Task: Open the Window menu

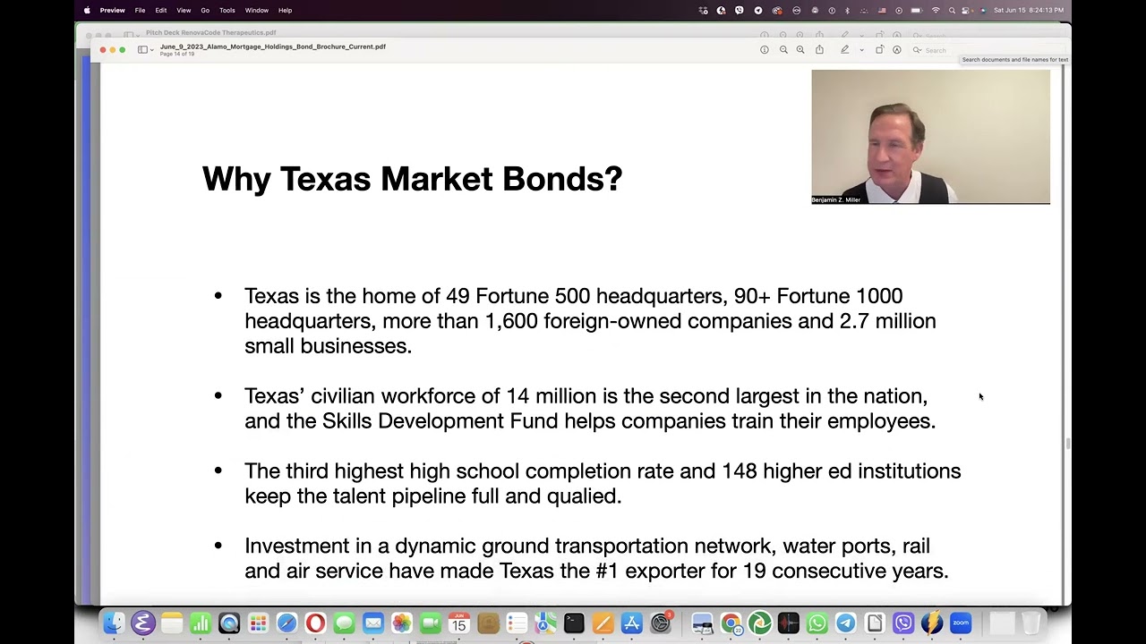Action: (x=256, y=10)
